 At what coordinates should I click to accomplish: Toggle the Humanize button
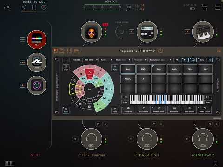[174, 110]
